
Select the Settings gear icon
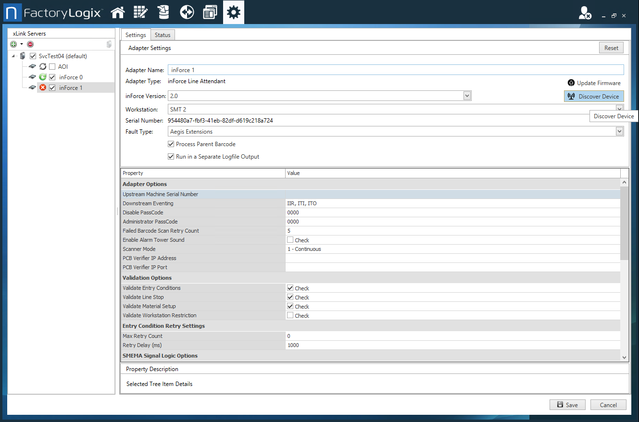(233, 12)
